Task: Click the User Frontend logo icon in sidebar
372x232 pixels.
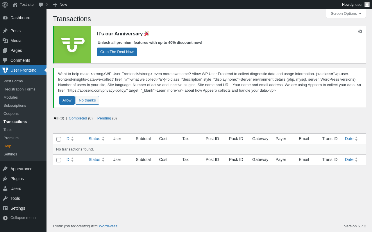Action: click(x=5, y=70)
